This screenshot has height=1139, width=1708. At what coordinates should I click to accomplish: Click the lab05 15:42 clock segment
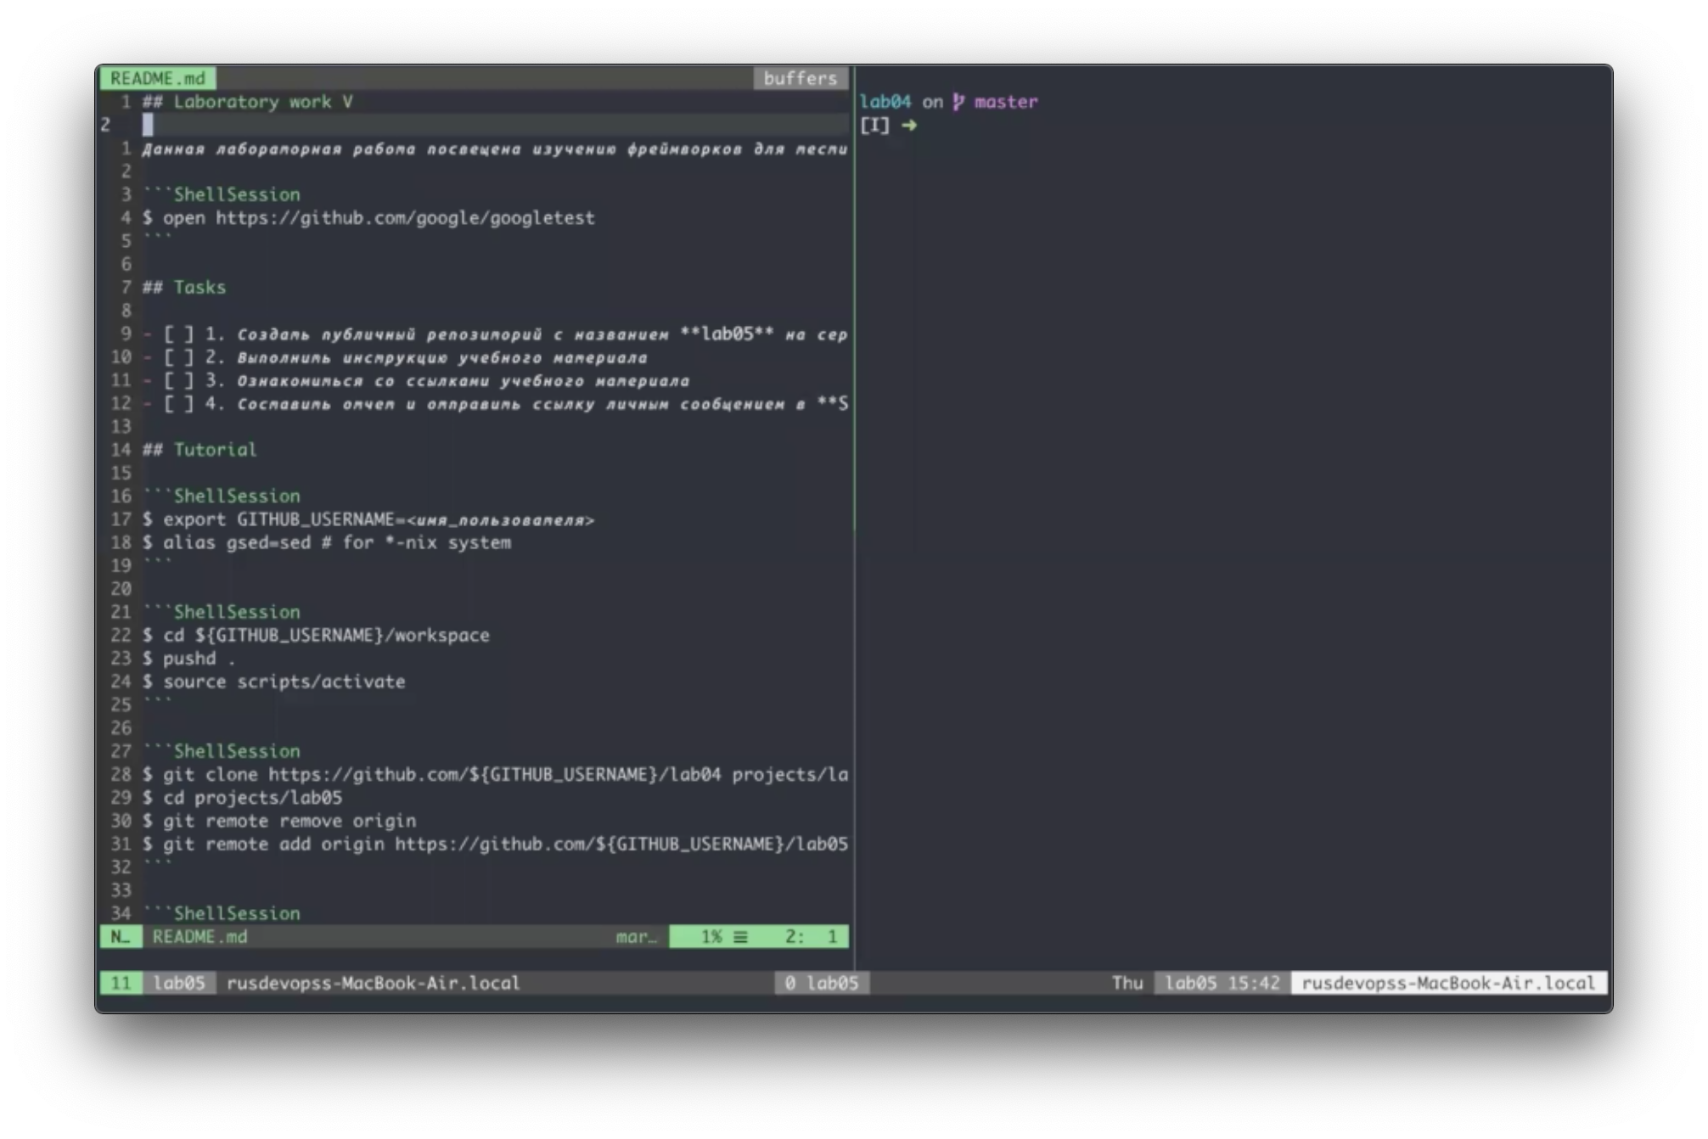click(x=1222, y=983)
